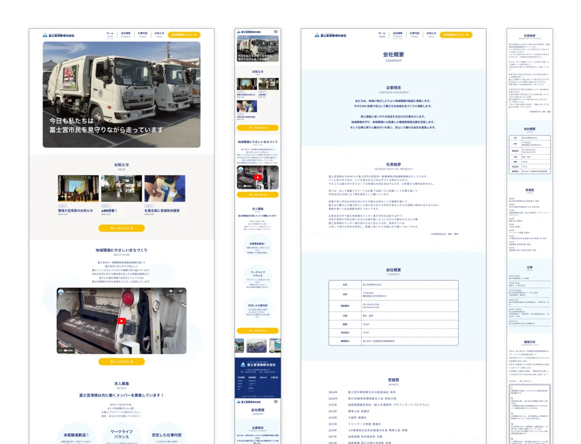Click the yellow button below the news cards
Viewport: 581px width, 444px height.
click(122, 228)
